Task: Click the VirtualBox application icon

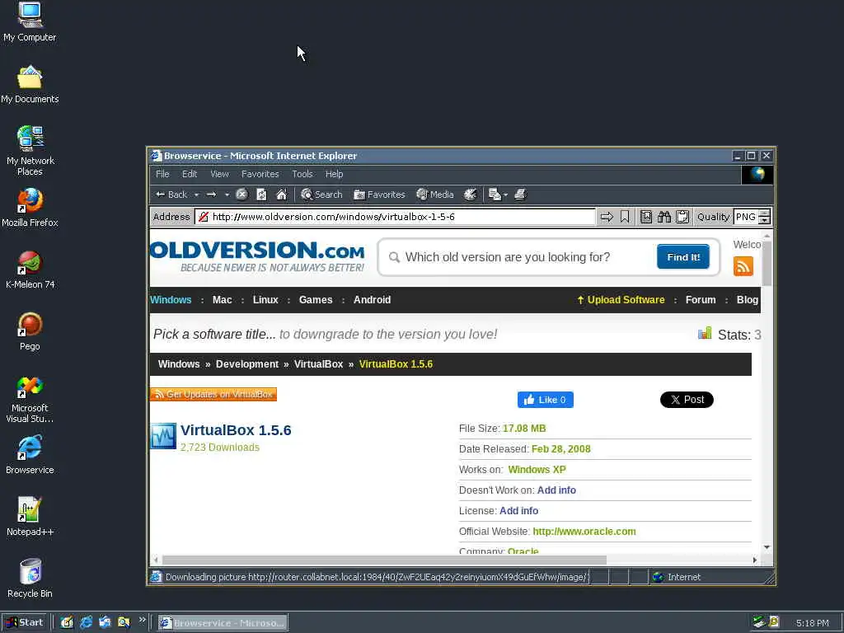Action: point(163,436)
